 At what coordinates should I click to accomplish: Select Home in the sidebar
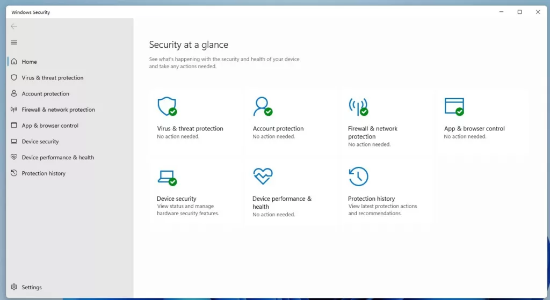29,62
